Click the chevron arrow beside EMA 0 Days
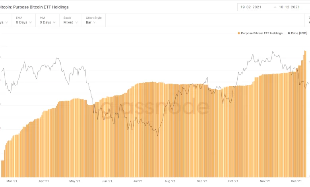This screenshot has width=310, height=187. click(30, 23)
